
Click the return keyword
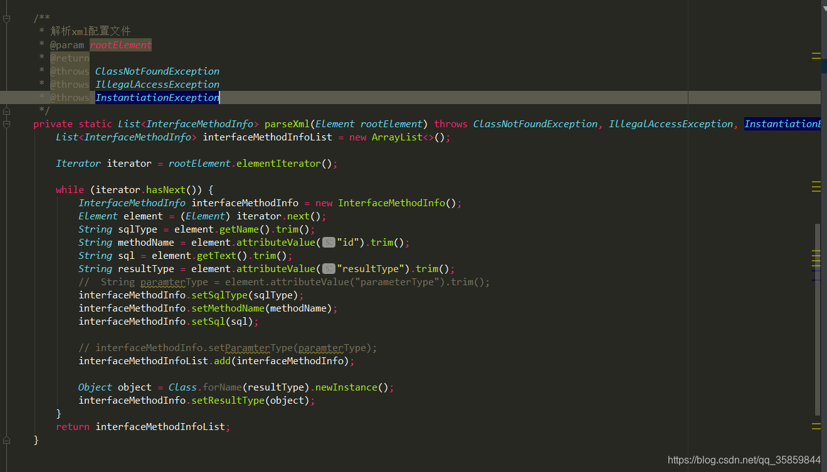73,427
